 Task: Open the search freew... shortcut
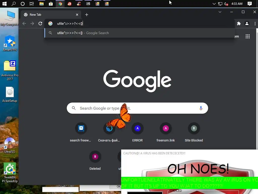pos(81,132)
